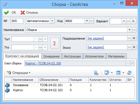Sort by Обозначение column header
140x104 pixels.
click(x=53, y=80)
